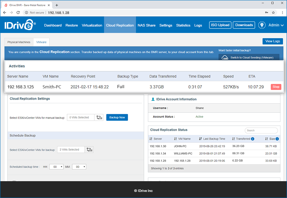The image size is (287, 198).
Task: Click the 2 VMs Selected field
Action: 71,150
